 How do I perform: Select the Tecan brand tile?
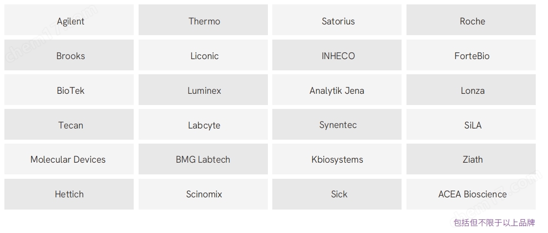(69, 124)
